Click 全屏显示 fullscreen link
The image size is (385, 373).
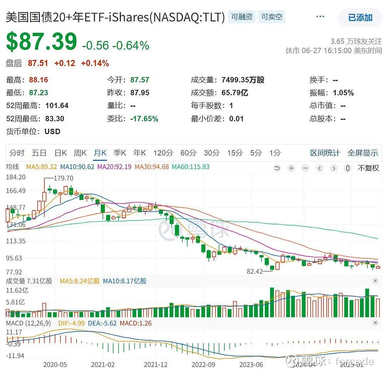(x=363, y=153)
